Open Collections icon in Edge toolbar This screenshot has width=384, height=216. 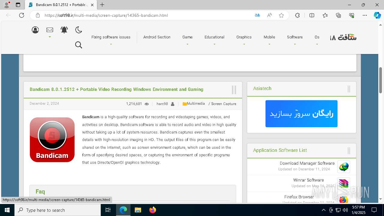(x=338, y=15)
